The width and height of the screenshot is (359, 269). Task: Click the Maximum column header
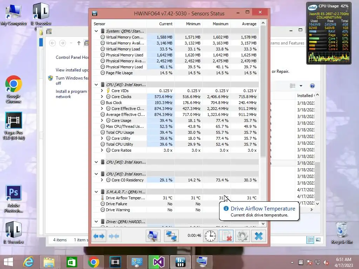217,24
